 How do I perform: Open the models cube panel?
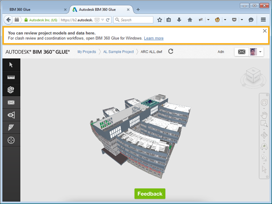[x=11, y=90]
